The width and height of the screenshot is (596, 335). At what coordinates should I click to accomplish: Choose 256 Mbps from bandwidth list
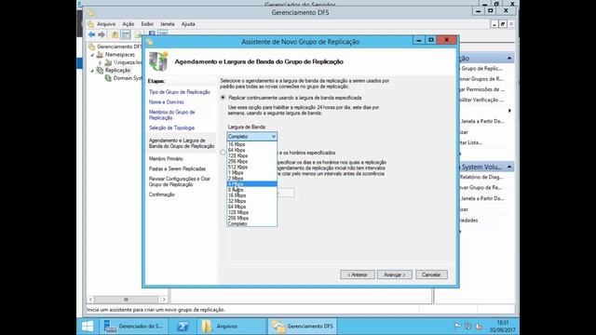[x=252, y=218]
